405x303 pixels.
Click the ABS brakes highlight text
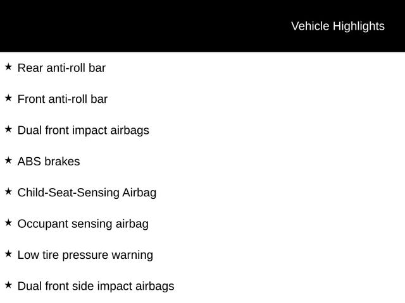[49, 162]
